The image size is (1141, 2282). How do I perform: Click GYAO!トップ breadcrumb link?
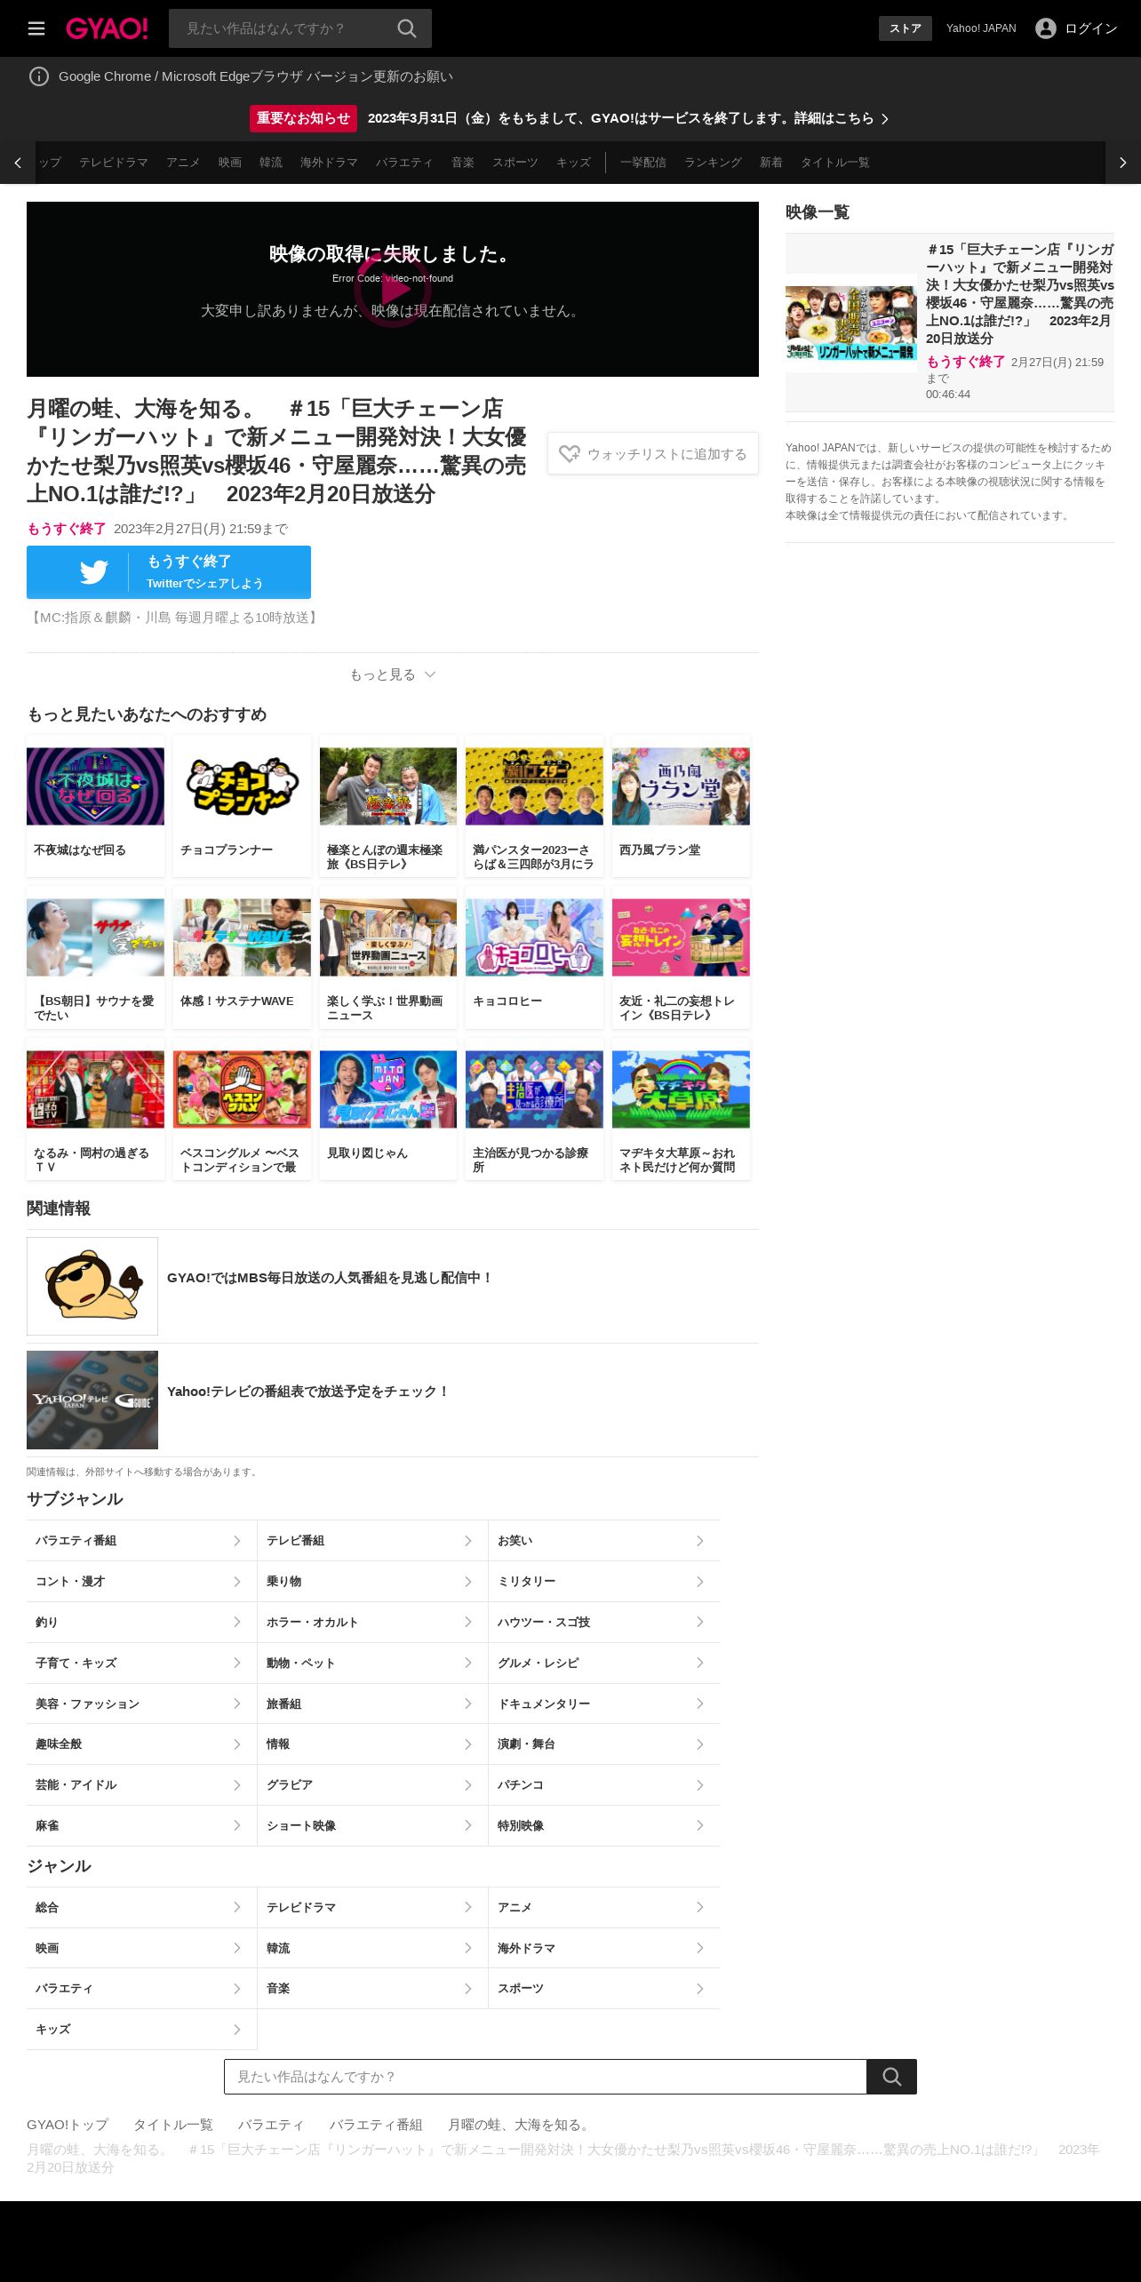(68, 2125)
